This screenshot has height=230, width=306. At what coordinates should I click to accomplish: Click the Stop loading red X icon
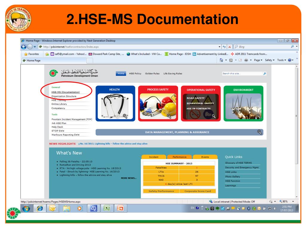[x=229, y=47]
